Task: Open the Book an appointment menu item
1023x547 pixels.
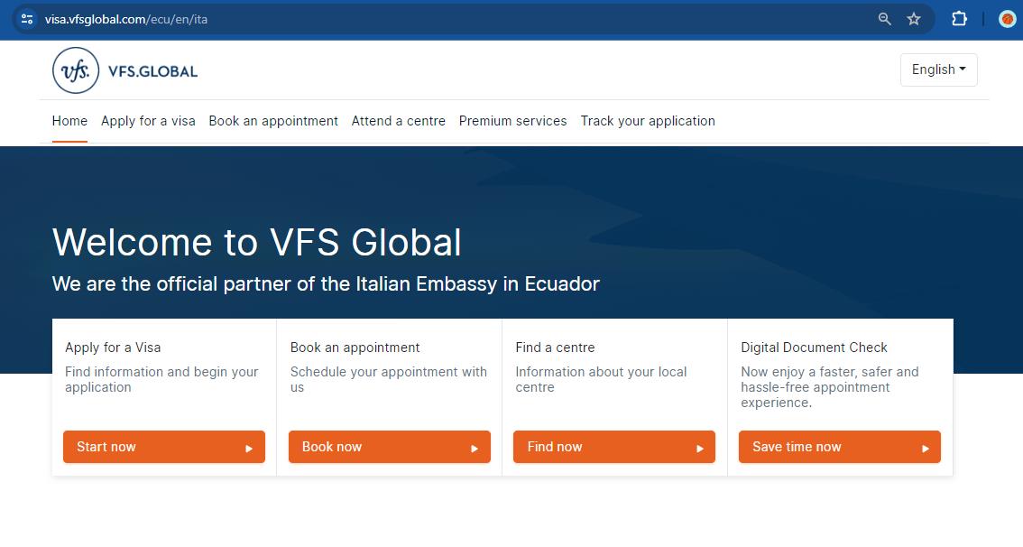Action: coord(272,120)
